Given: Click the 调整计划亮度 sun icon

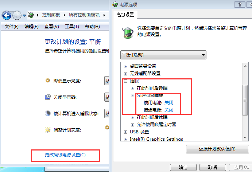Looking at the screenshot, I should click(48, 130).
